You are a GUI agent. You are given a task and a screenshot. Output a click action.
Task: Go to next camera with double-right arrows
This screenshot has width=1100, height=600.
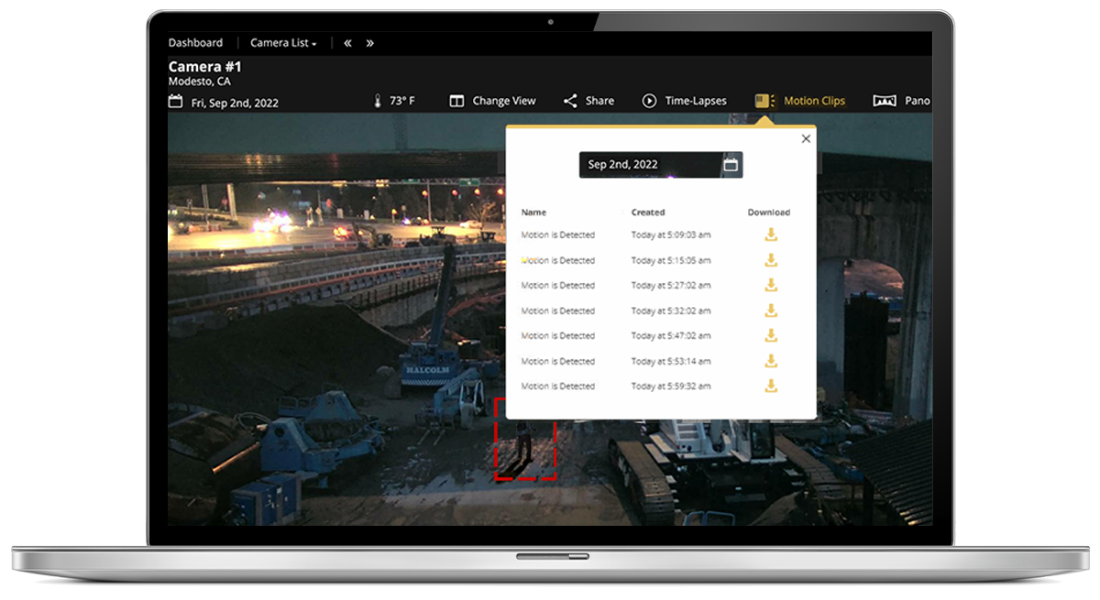(x=370, y=43)
